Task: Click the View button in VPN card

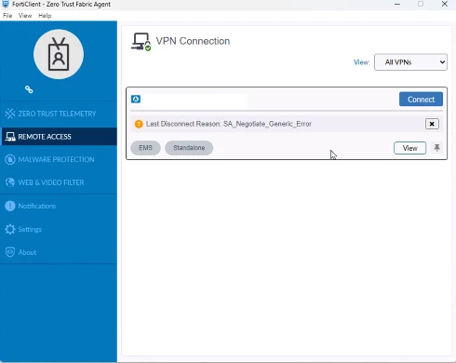Action: [409, 148]
